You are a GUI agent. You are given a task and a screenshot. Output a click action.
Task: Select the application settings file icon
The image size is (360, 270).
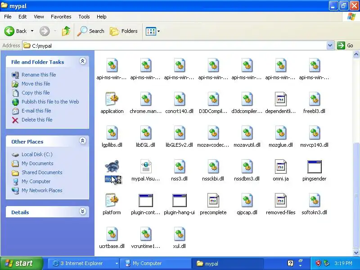point(112,99)
